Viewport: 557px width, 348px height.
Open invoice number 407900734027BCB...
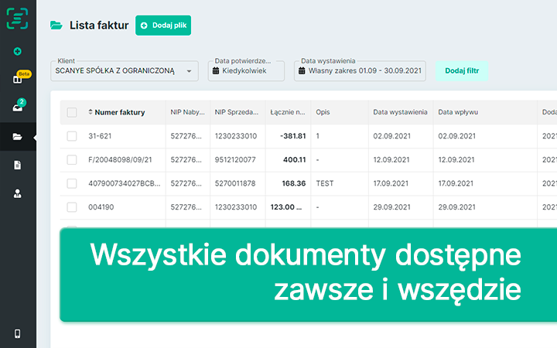click(125, 183)
